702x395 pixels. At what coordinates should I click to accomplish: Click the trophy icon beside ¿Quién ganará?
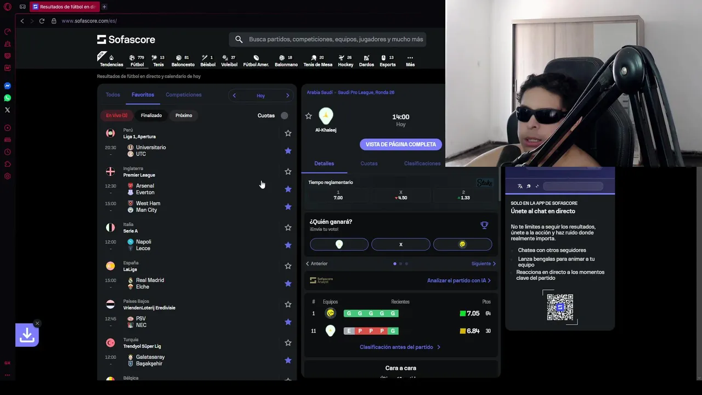(x=484, y=225)
